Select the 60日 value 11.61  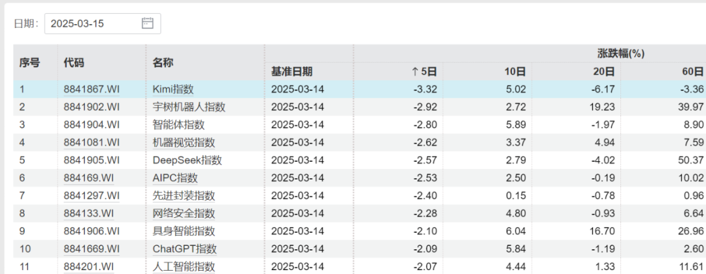pos(692,267)
